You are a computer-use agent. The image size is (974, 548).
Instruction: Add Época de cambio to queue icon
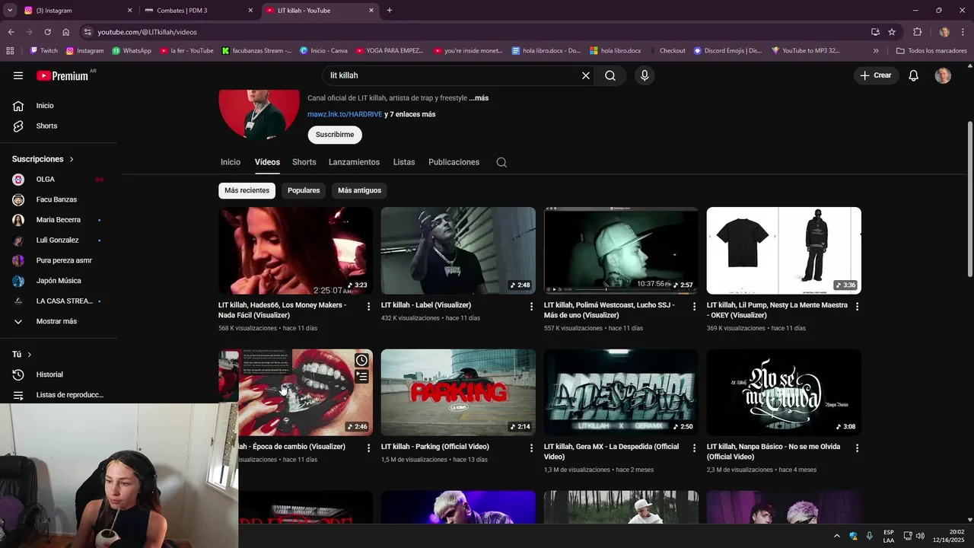click(361, 376)
